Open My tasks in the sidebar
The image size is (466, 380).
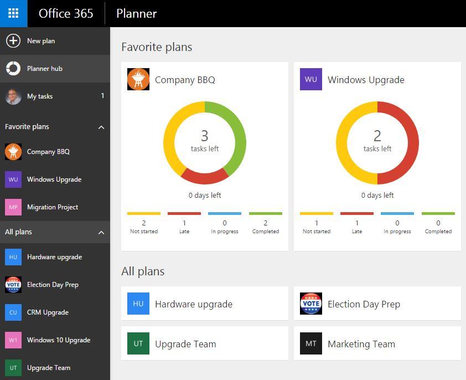click(55, 96)
